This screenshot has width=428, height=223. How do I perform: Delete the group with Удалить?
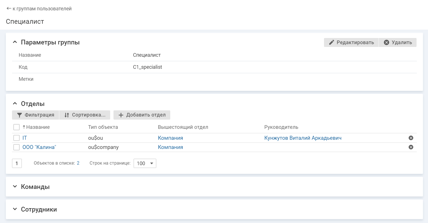tap(398, 42)
